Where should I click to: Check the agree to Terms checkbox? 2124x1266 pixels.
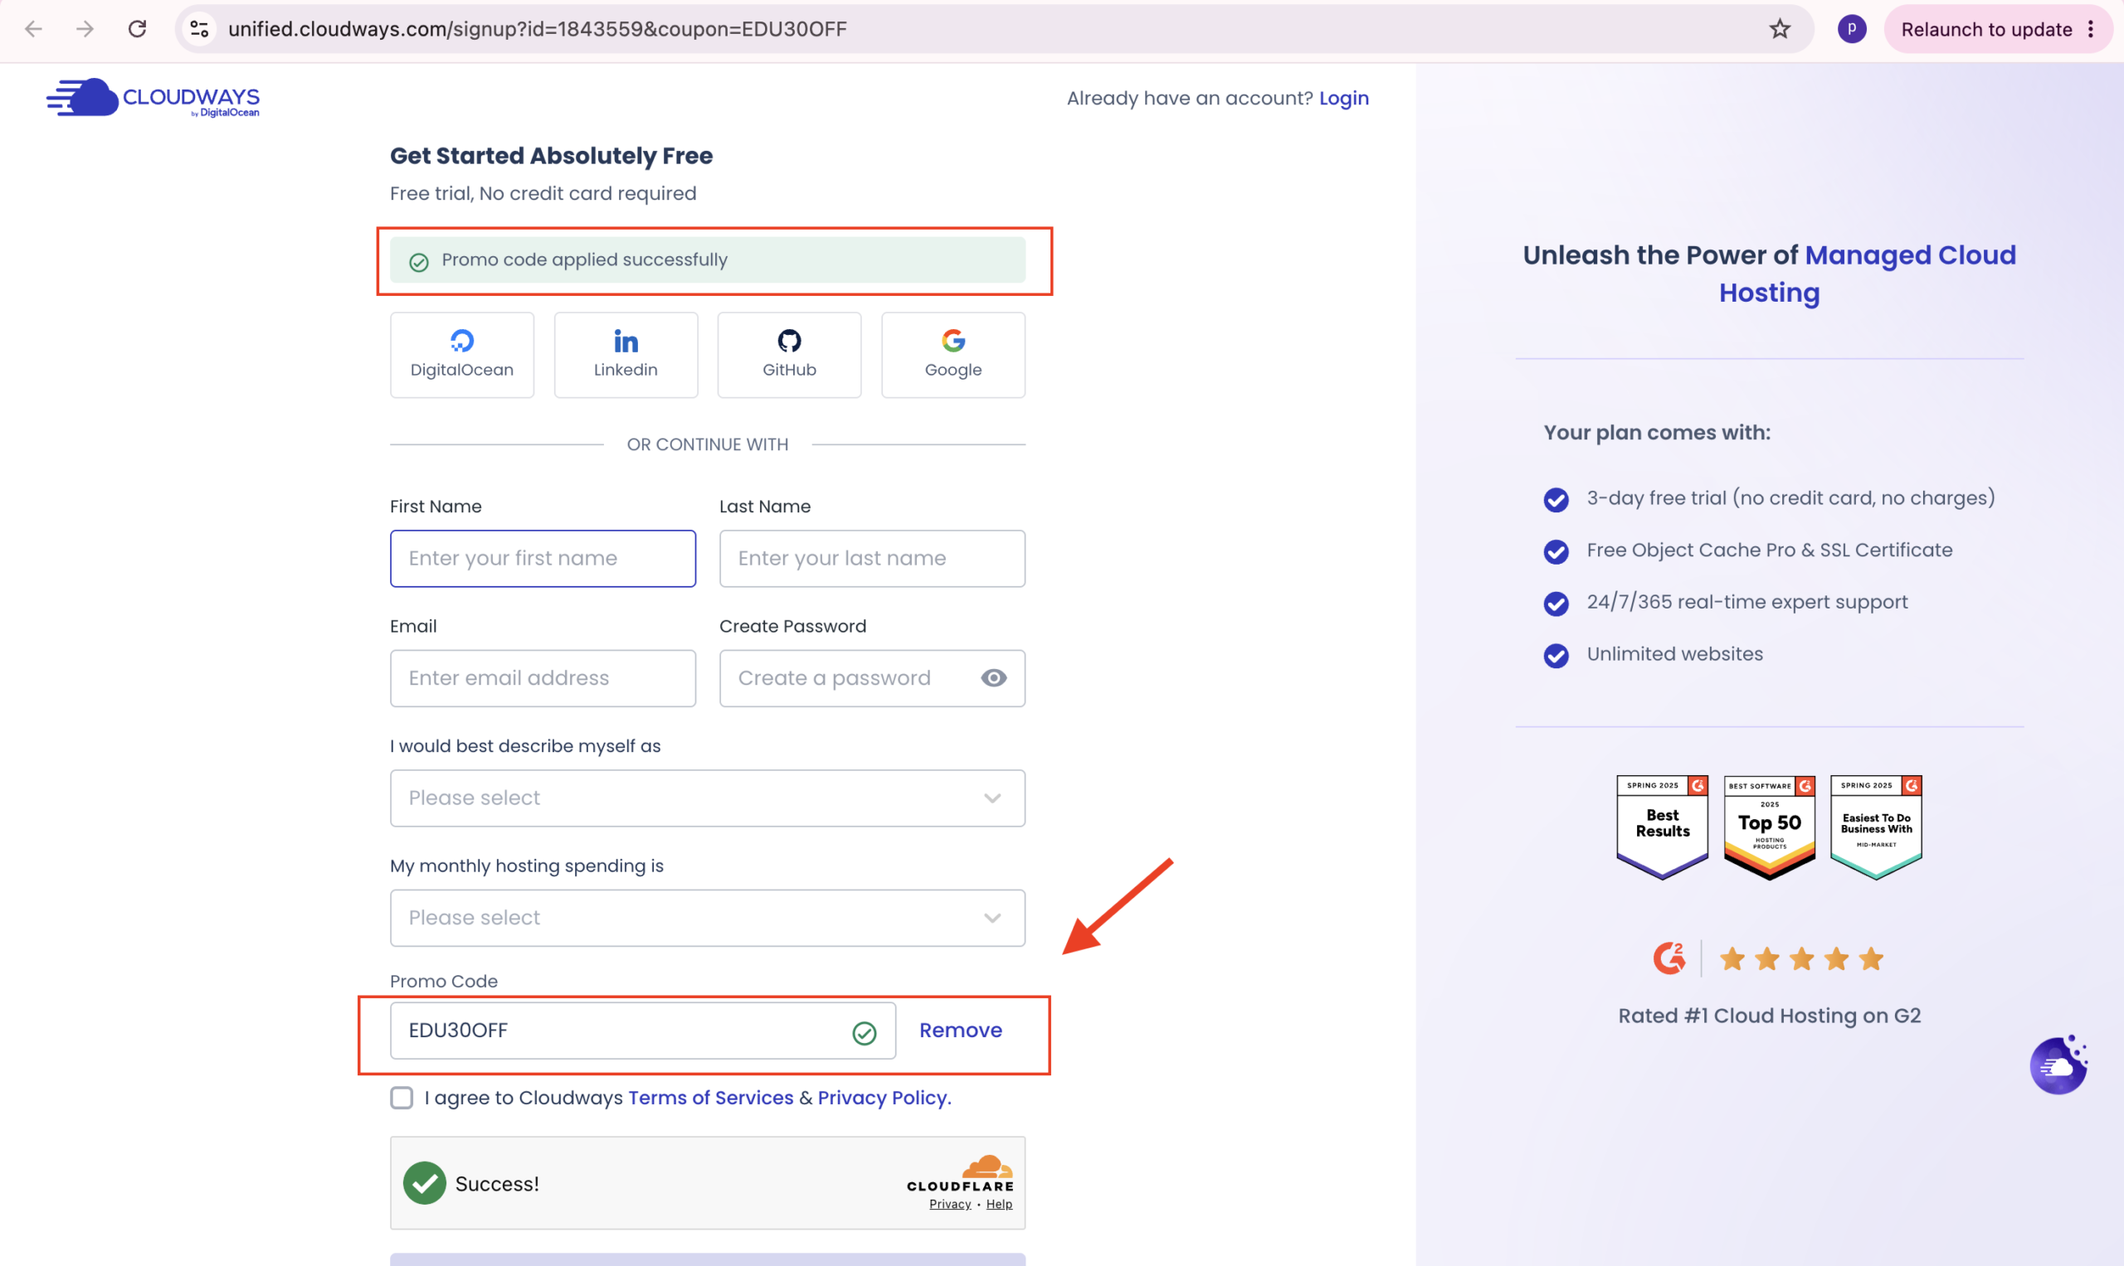(x=402, y=1097)
